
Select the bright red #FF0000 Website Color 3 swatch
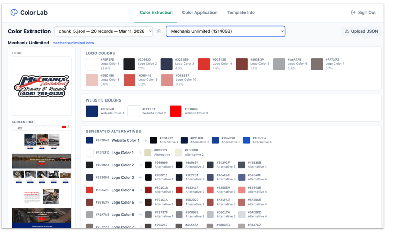click(x=176, y=111)
